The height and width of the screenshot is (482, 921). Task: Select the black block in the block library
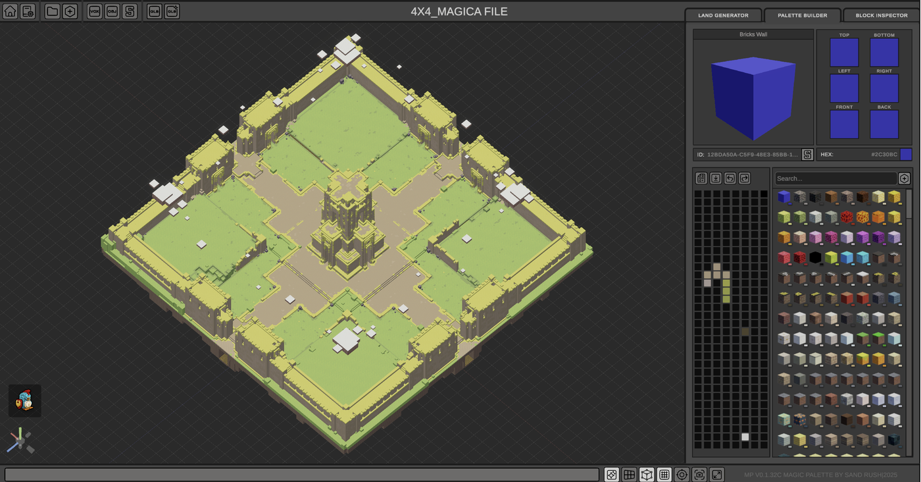(x=815, y=257)
